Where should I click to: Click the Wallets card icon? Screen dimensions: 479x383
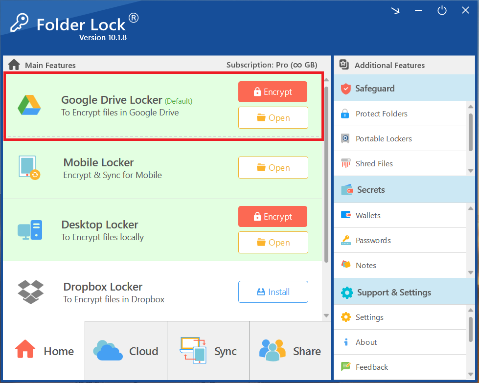tap(346, 215)
